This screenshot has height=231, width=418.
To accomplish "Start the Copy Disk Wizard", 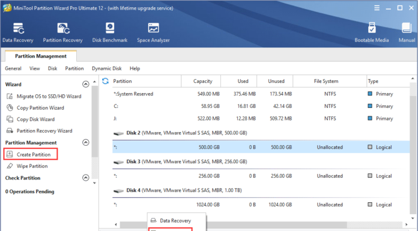I will (35, 119).
